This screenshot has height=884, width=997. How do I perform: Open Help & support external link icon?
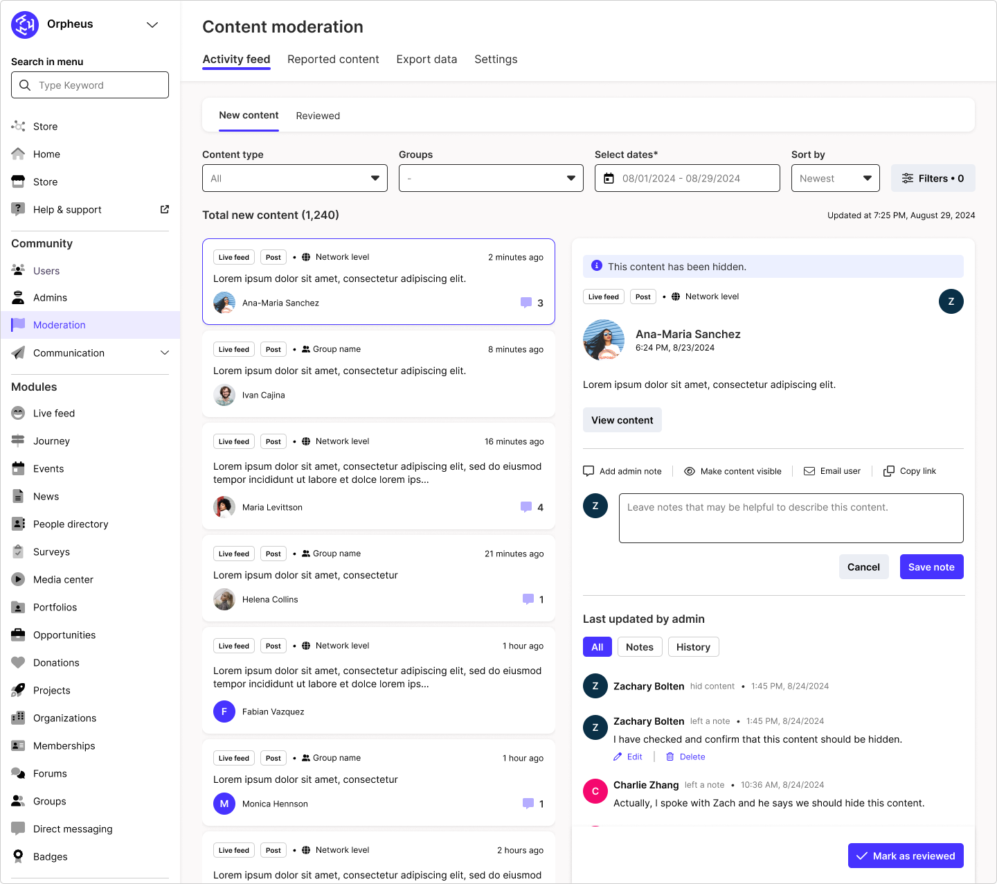[x=164, y=209]
